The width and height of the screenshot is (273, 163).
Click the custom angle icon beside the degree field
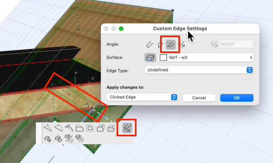[x=214, y=44]
